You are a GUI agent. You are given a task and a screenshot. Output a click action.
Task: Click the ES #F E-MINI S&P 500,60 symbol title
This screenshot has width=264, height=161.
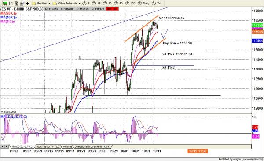point(22,9)
